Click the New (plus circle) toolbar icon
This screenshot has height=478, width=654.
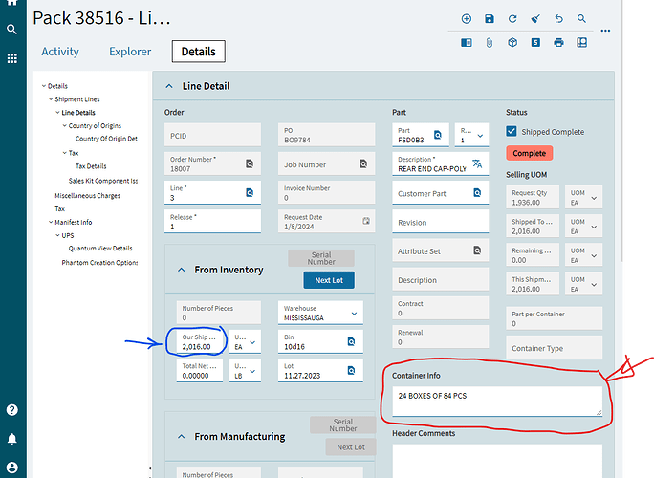[466, 19]
